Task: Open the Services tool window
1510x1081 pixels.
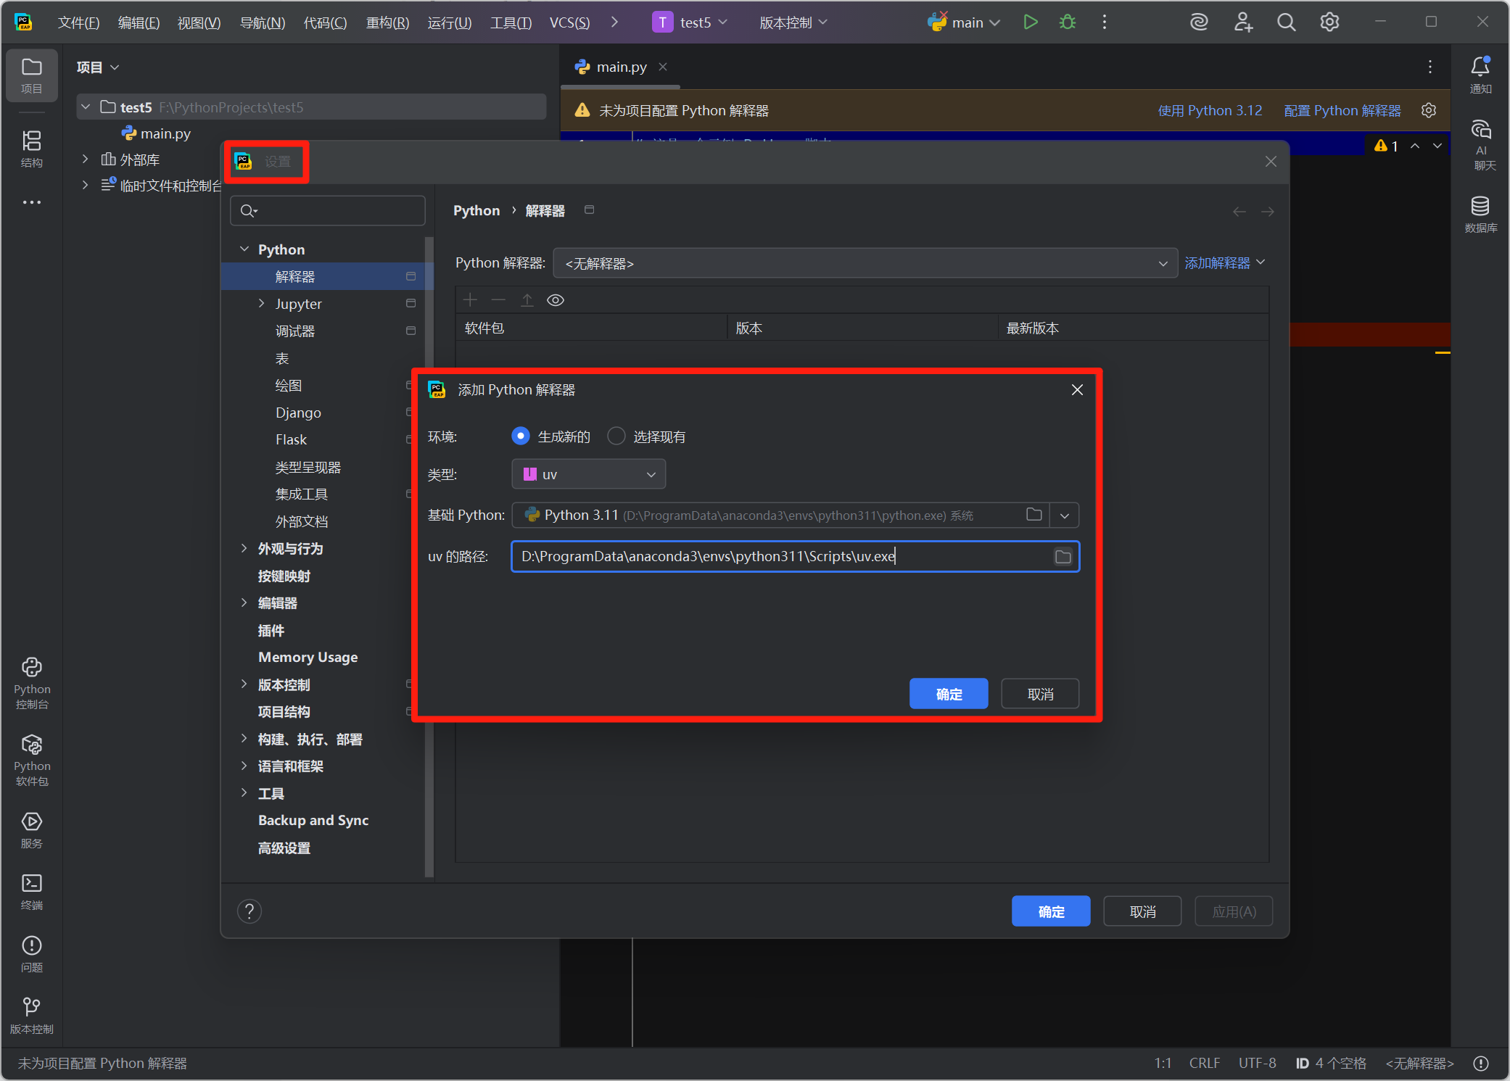Action: point(32,829)
